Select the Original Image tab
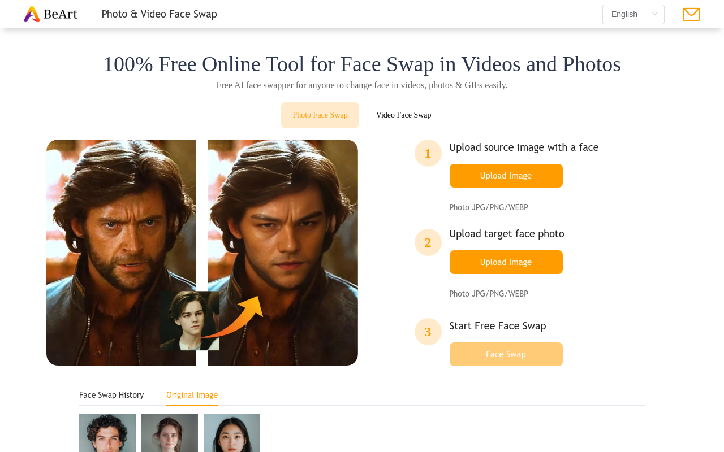 pyautogui.click(x=192, y=395)
